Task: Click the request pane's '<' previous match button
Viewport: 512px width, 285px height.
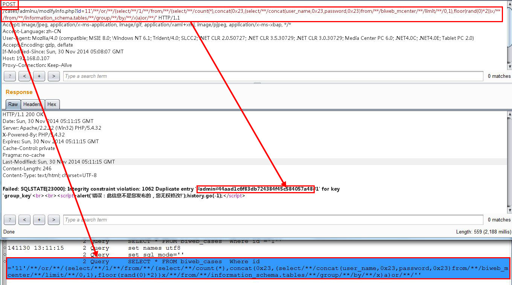Action: coord(24,76)
